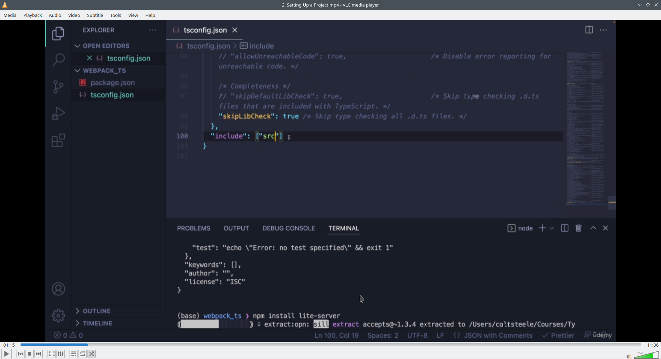This screenshot has height=359, width=661.
Task: Open the Video menu
Action: [74, 15]
